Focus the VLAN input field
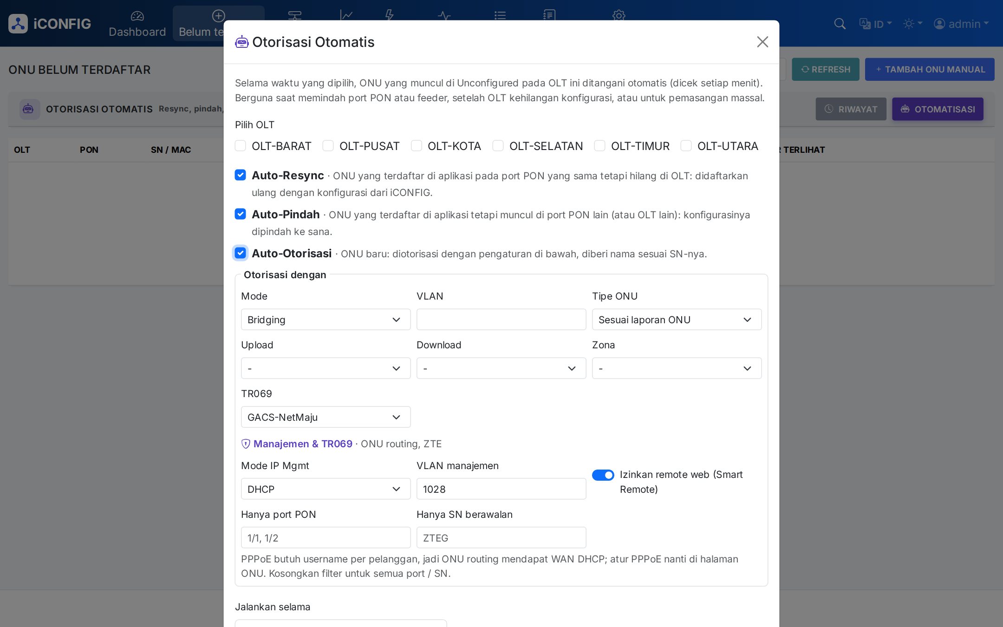Screen dimensions: 1003x627 point(501,320)
